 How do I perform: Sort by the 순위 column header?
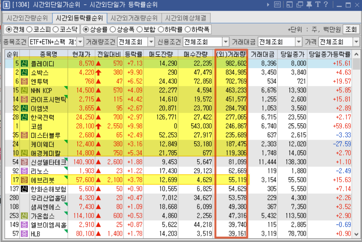pyautogui.click(x=12, y=54)
